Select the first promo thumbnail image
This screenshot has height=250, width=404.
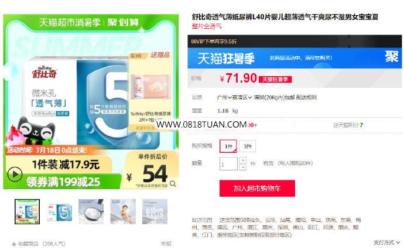tap(27, 211)
